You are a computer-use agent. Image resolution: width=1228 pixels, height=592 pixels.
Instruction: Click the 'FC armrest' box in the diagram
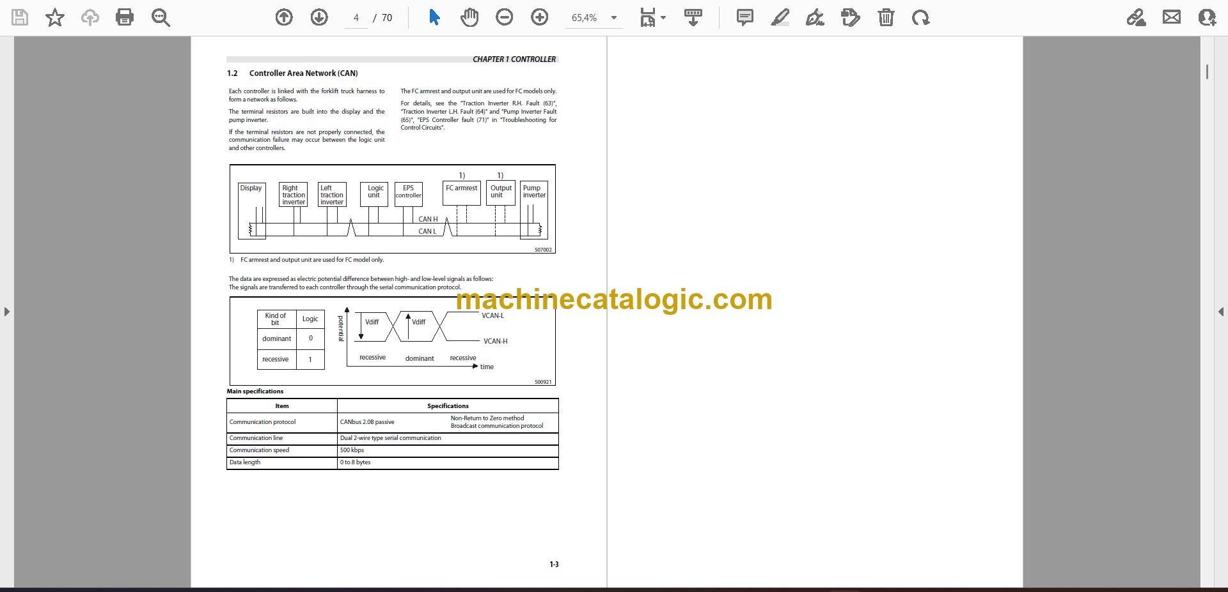pyautogui.click(x=461, y=194)
